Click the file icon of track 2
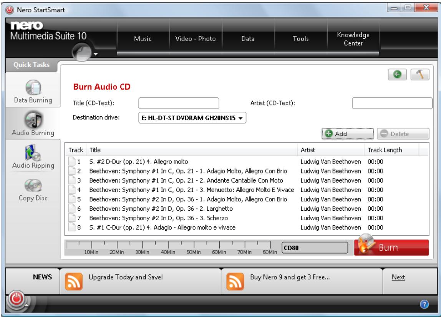Viewport: 441px width, 317px height. (x=72, y=170)
